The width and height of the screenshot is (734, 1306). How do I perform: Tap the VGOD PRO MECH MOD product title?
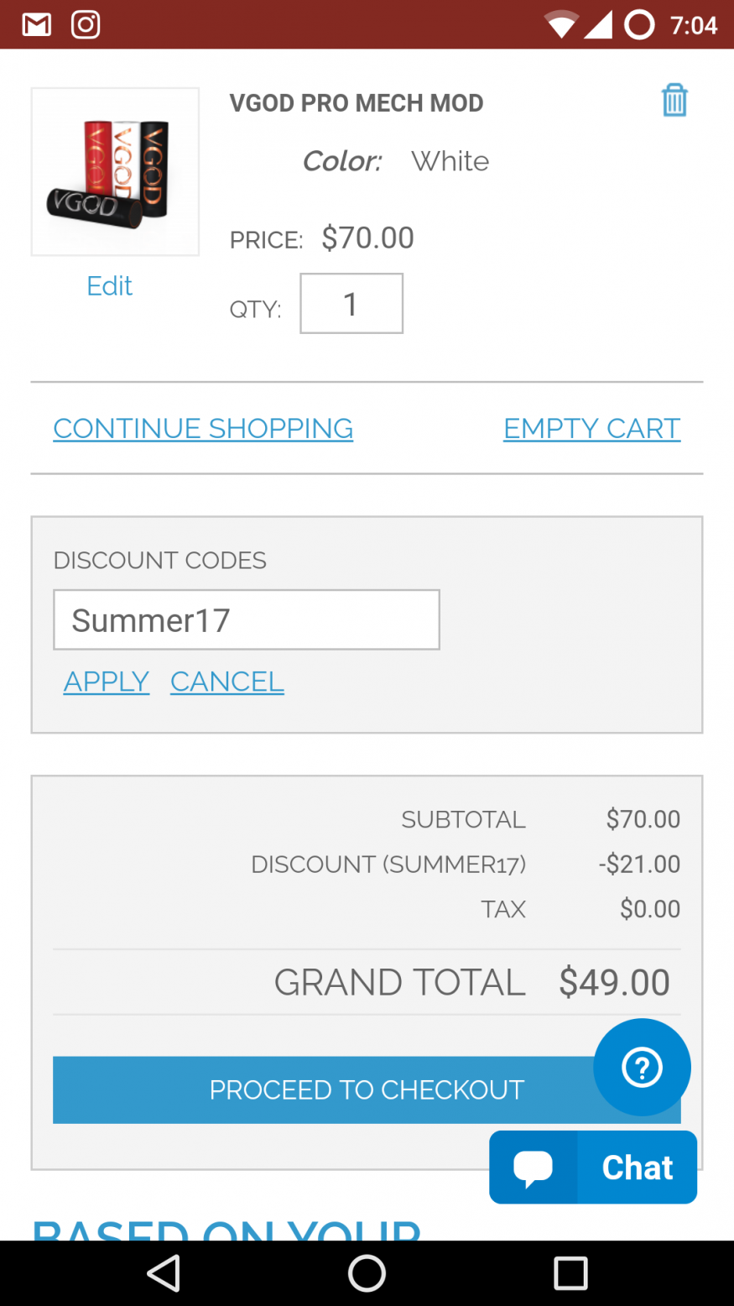357,103
